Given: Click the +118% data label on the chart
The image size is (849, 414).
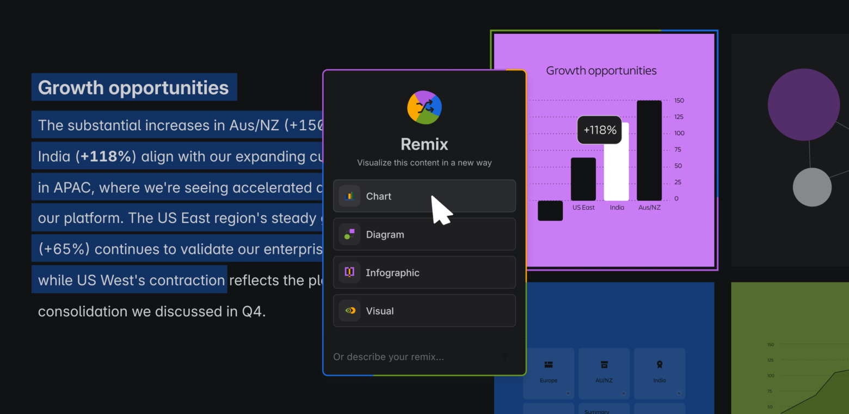Looking at the screenshot, I should (599, 130).
